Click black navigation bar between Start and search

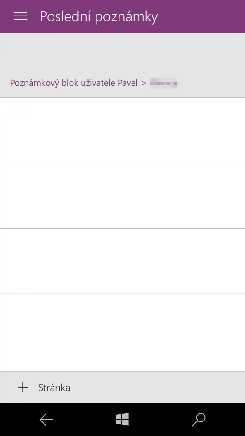point(160,420)
